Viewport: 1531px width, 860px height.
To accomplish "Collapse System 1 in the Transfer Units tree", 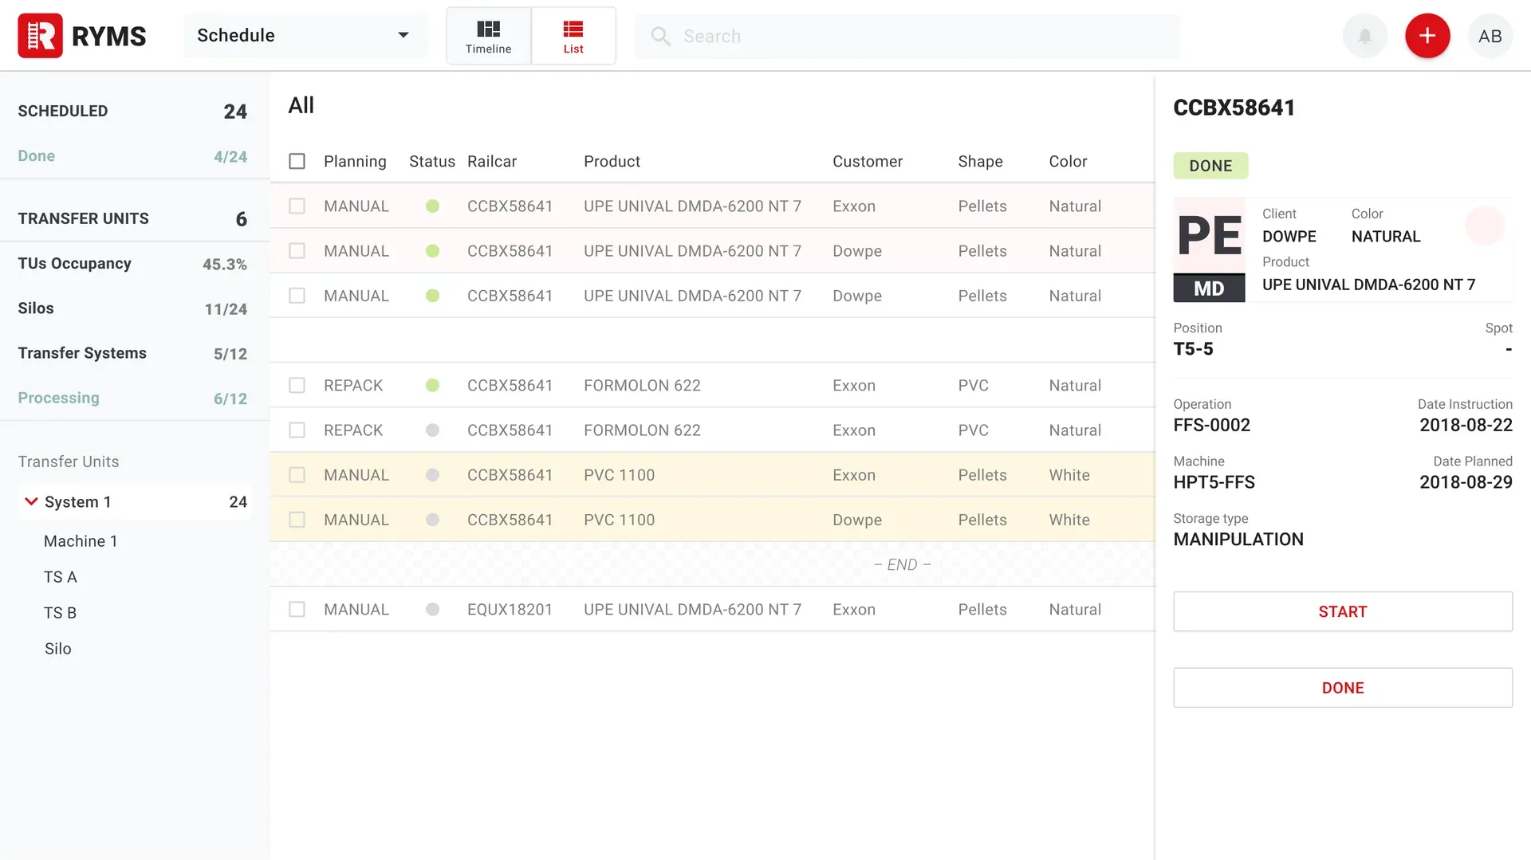I will (x=31, y=501).
